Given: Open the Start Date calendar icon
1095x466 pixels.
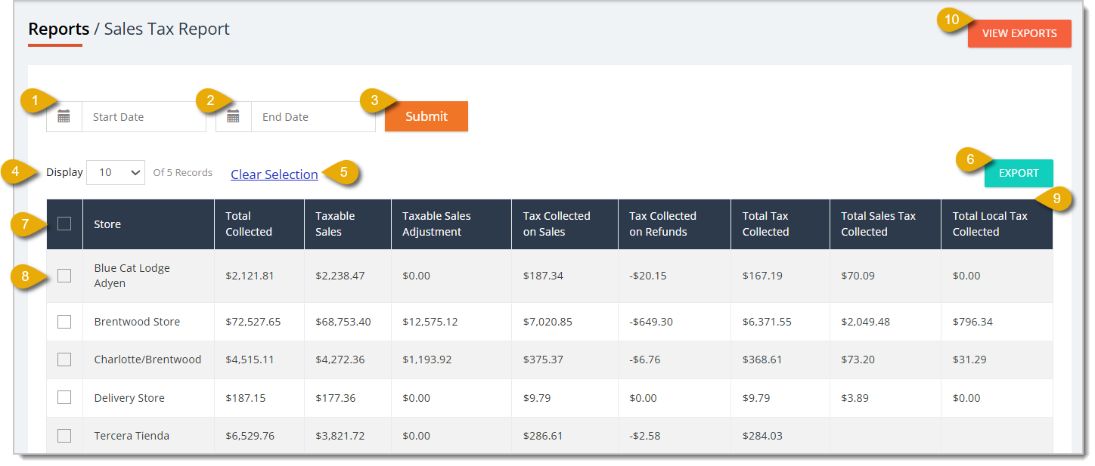Looking at the screenshot, I should pyautogui.click(x=64, y=117).
